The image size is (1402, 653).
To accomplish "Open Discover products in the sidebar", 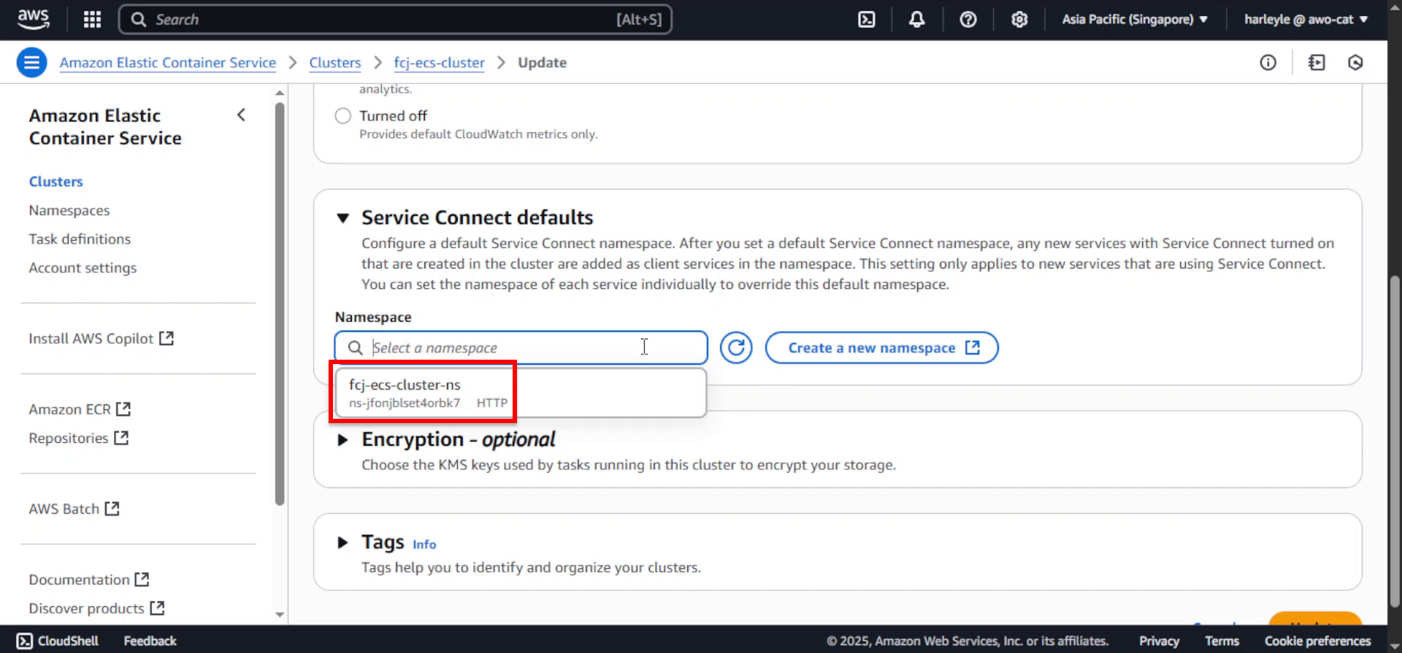I will coord(87,608).
